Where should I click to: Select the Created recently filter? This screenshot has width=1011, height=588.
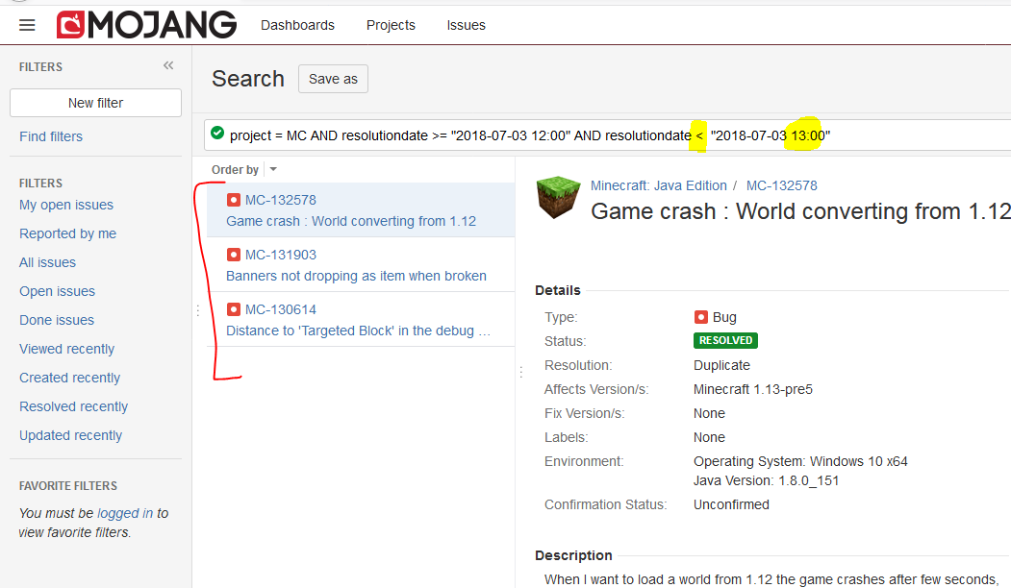pyautogui.click(x=69, y=378)
